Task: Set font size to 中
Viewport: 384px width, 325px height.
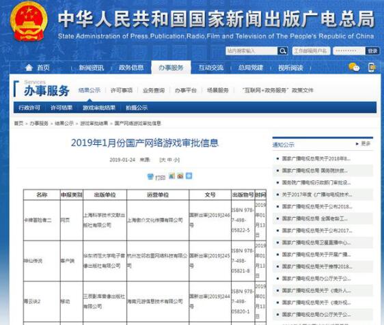Action: pyautogui.click(x=169, y=160)
